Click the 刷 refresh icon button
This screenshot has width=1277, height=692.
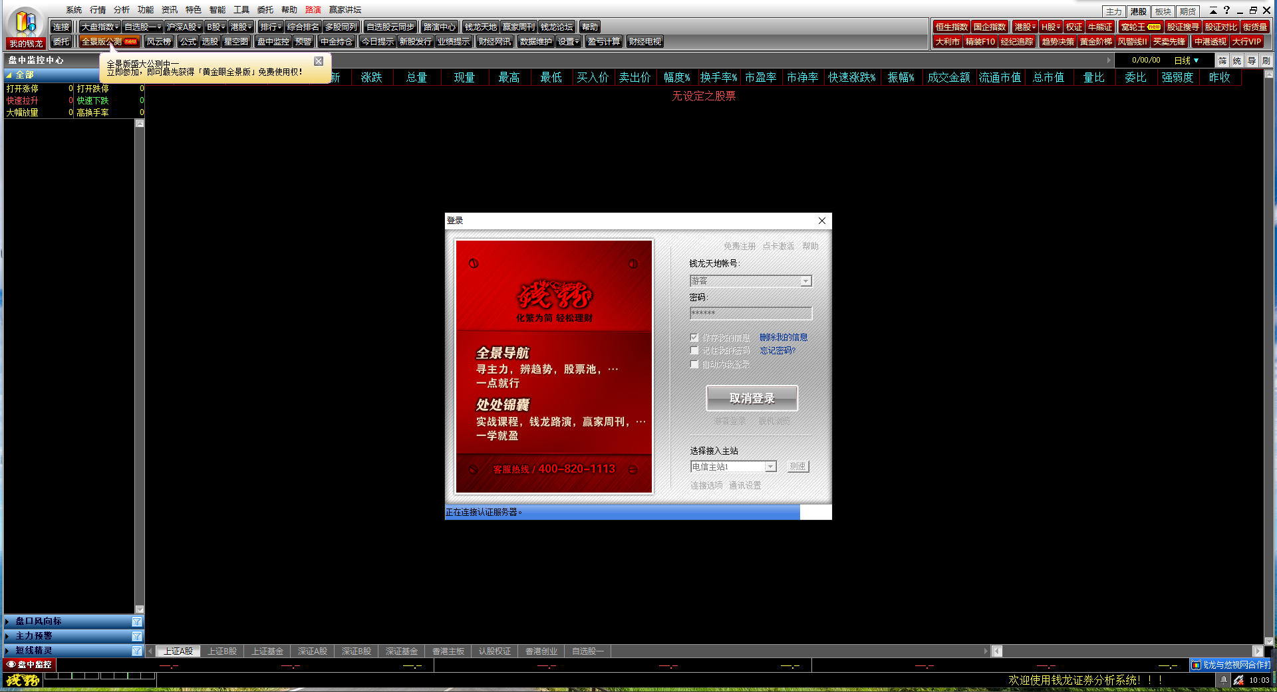click(1266, 60)
